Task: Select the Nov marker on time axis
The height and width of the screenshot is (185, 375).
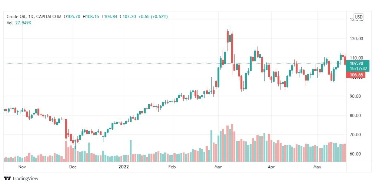Action: (x=22, y=167)
